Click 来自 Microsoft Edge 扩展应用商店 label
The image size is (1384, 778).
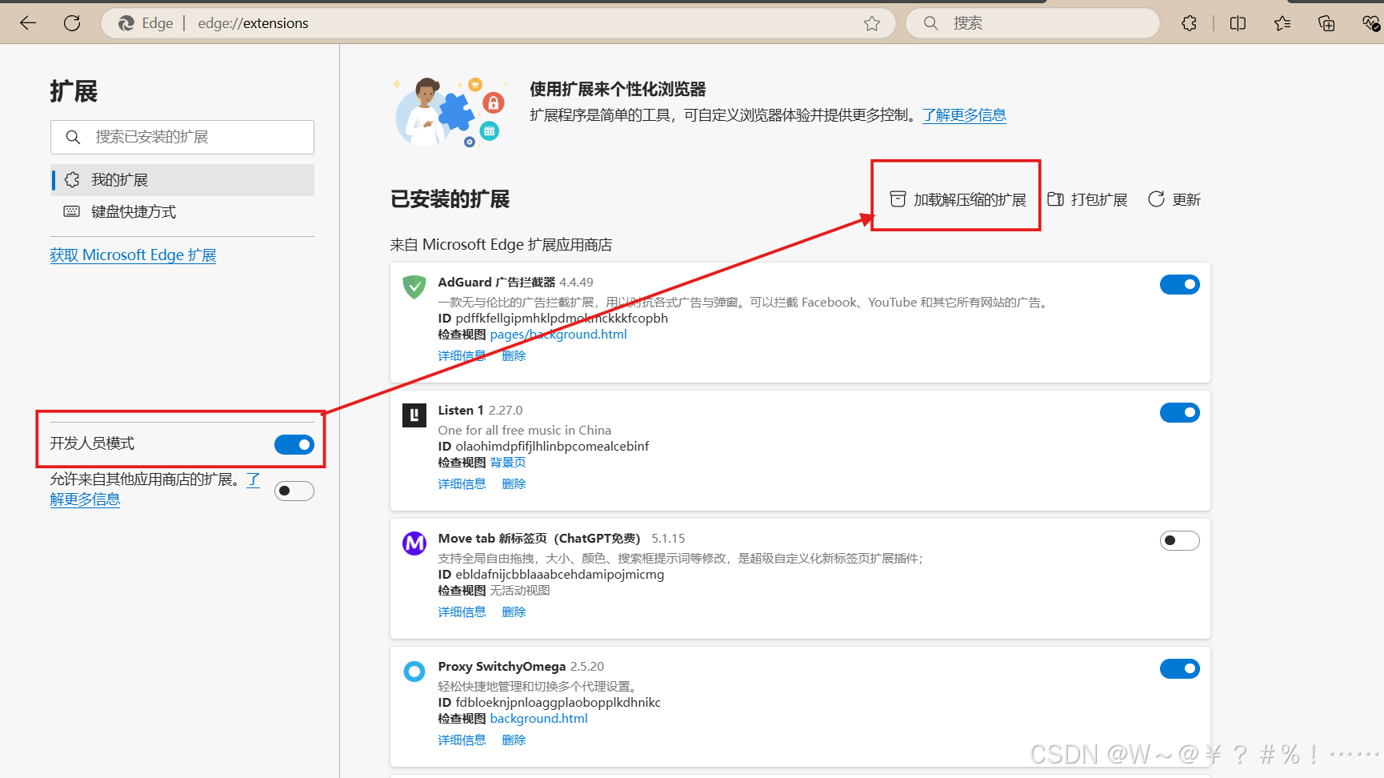pyautogui.click(x=501, y=245)
